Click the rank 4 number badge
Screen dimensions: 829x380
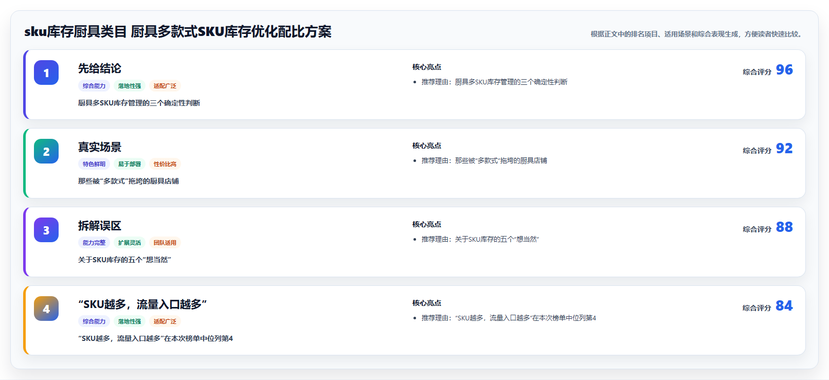(x=46, y=309)
